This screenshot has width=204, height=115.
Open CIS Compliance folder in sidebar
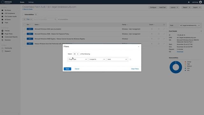tap(10, 13)
